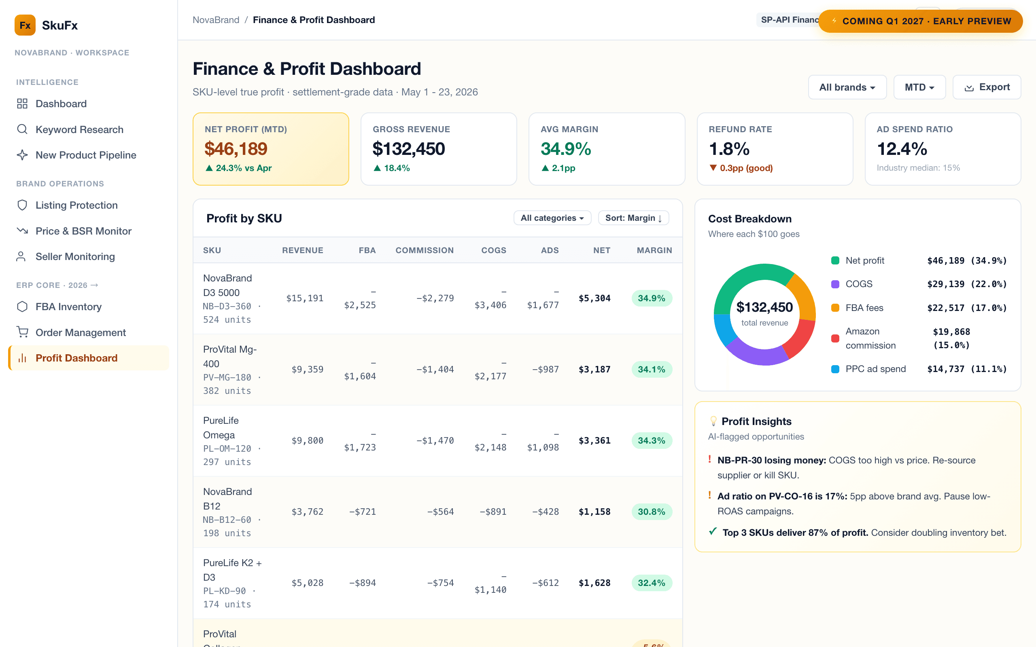Click the FBA Inventory box icon
The image size is (1036, 647).
pyautogui.click(x=22, y=307)
